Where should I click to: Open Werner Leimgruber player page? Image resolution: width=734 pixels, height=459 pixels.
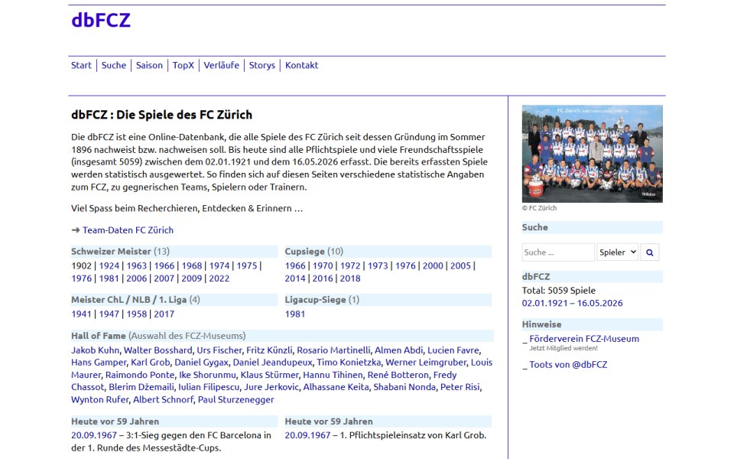click(426, 362)
